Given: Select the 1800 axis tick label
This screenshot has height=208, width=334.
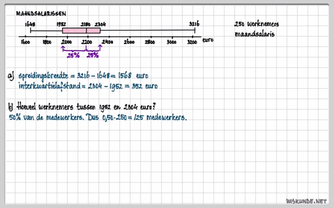Looking at the screenshot, I should coord(47,42).
